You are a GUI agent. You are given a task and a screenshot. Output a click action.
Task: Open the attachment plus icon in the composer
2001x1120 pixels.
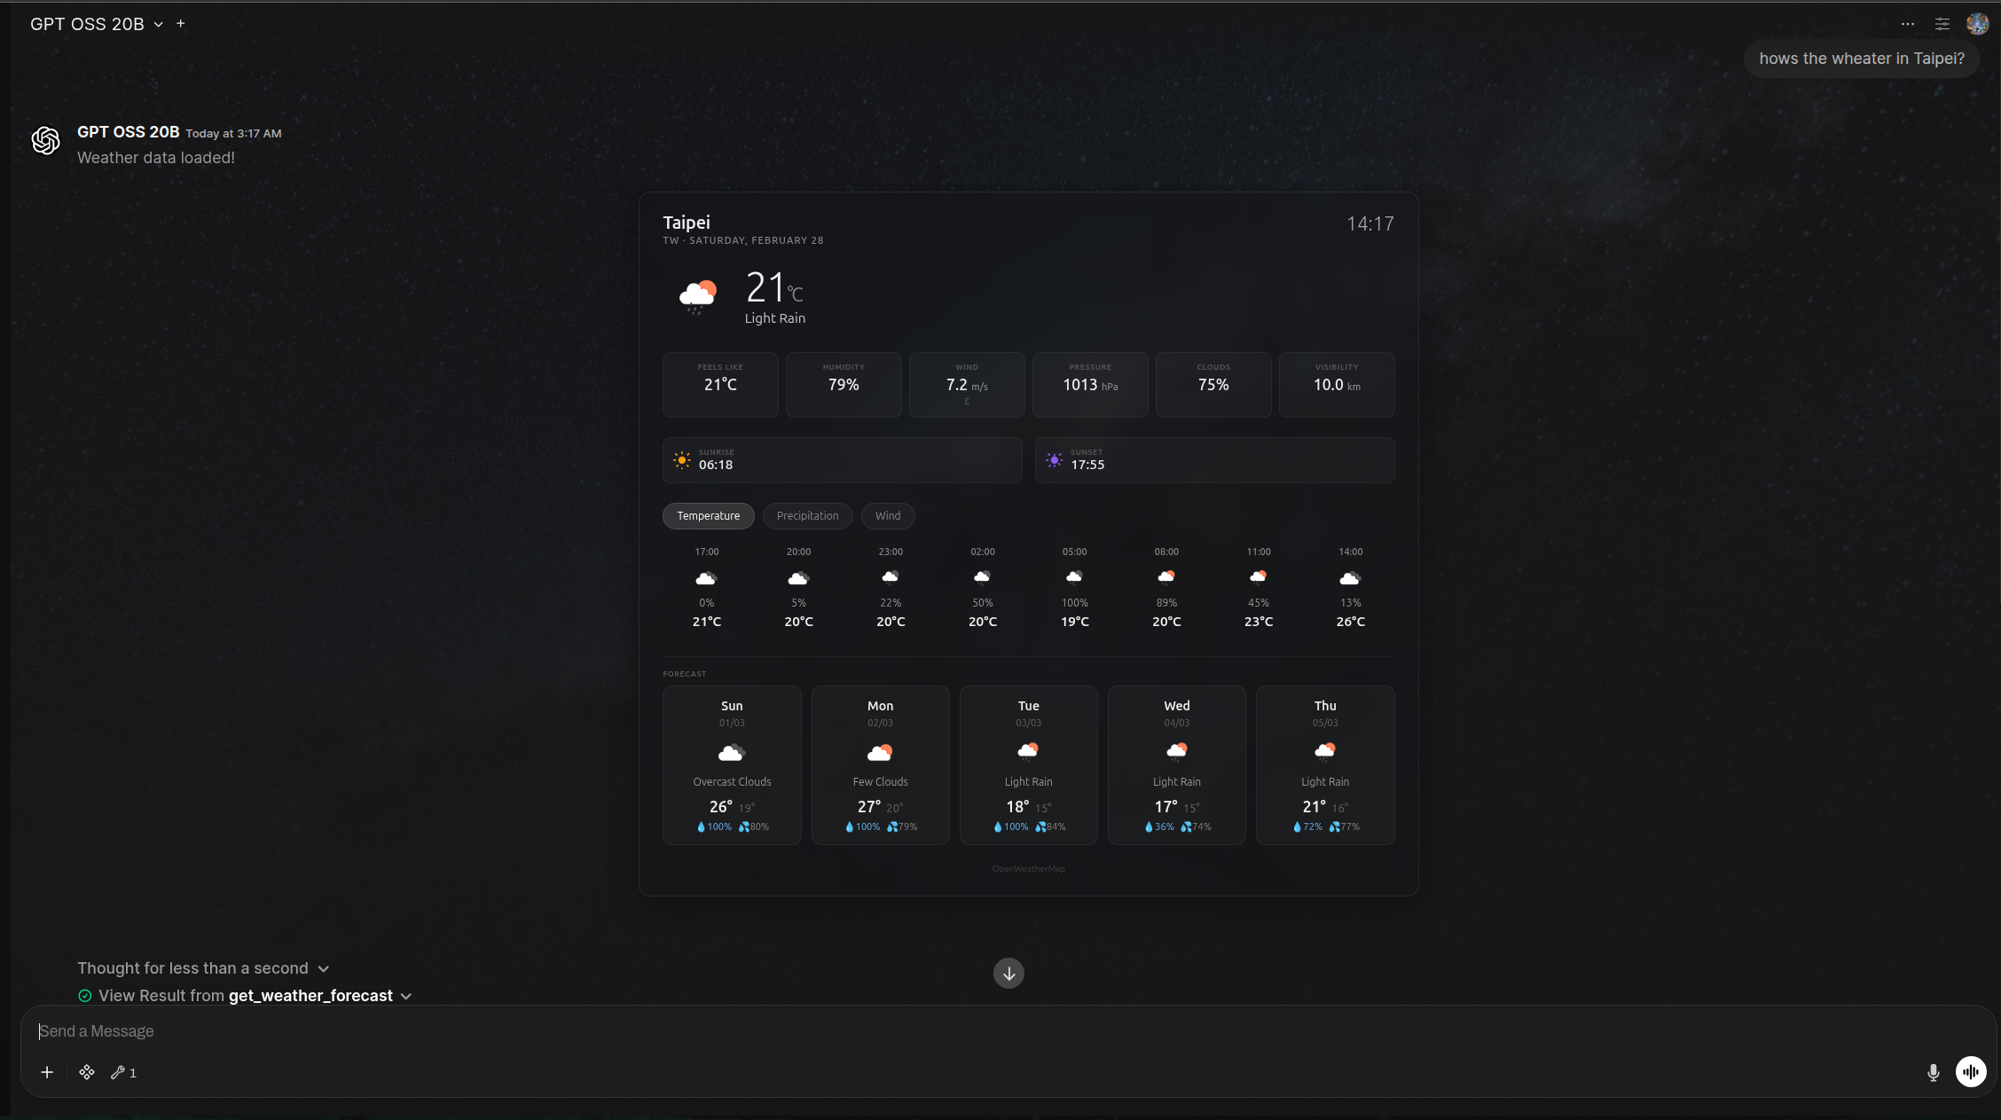(47, 1072)
